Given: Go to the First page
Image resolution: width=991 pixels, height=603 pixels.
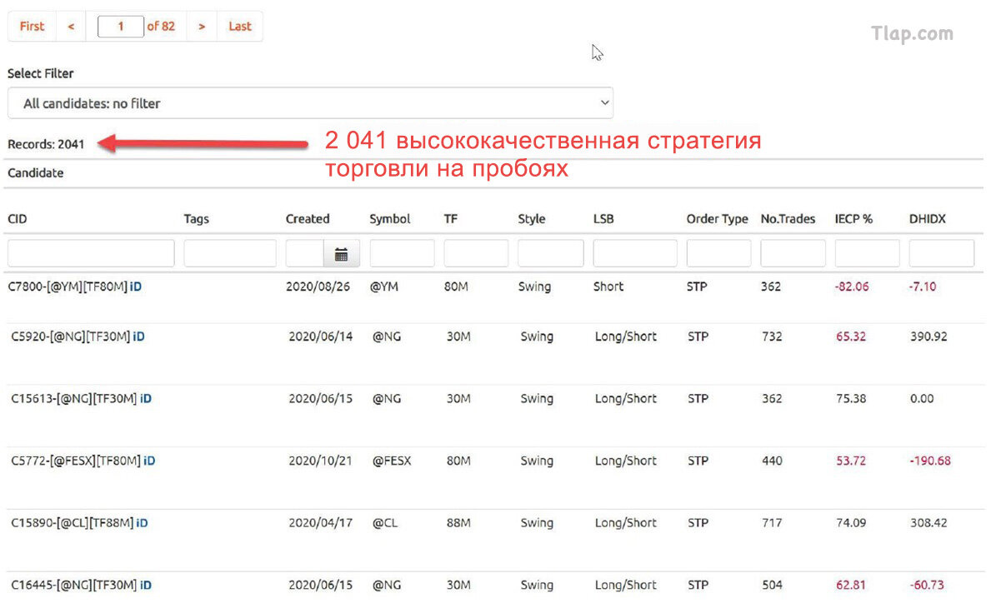Looking at the screenshot, I should click(32, 26).
